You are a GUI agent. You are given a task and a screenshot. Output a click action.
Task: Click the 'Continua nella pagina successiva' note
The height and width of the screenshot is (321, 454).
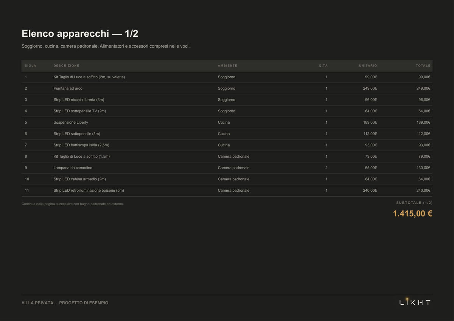(73, 204)
